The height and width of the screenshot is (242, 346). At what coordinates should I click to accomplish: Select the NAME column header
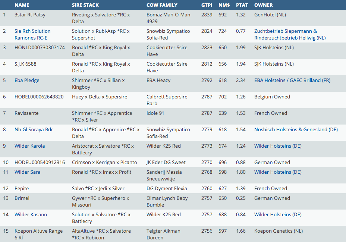22,5
